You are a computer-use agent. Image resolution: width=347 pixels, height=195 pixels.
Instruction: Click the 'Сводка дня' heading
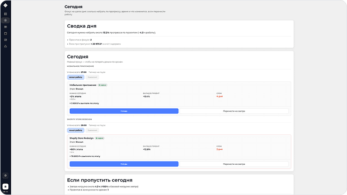click(82, 26)
